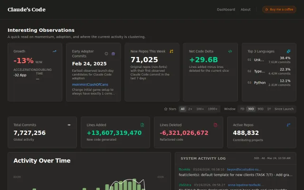Viewport: 304px width, 190px height.
Task: Click the 7,727,256 total commits value
Action: tap(29, 133)
